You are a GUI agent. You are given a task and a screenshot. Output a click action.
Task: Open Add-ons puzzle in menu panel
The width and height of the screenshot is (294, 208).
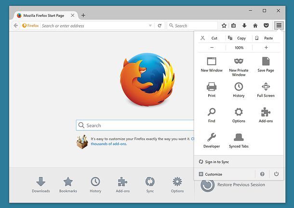266,115
